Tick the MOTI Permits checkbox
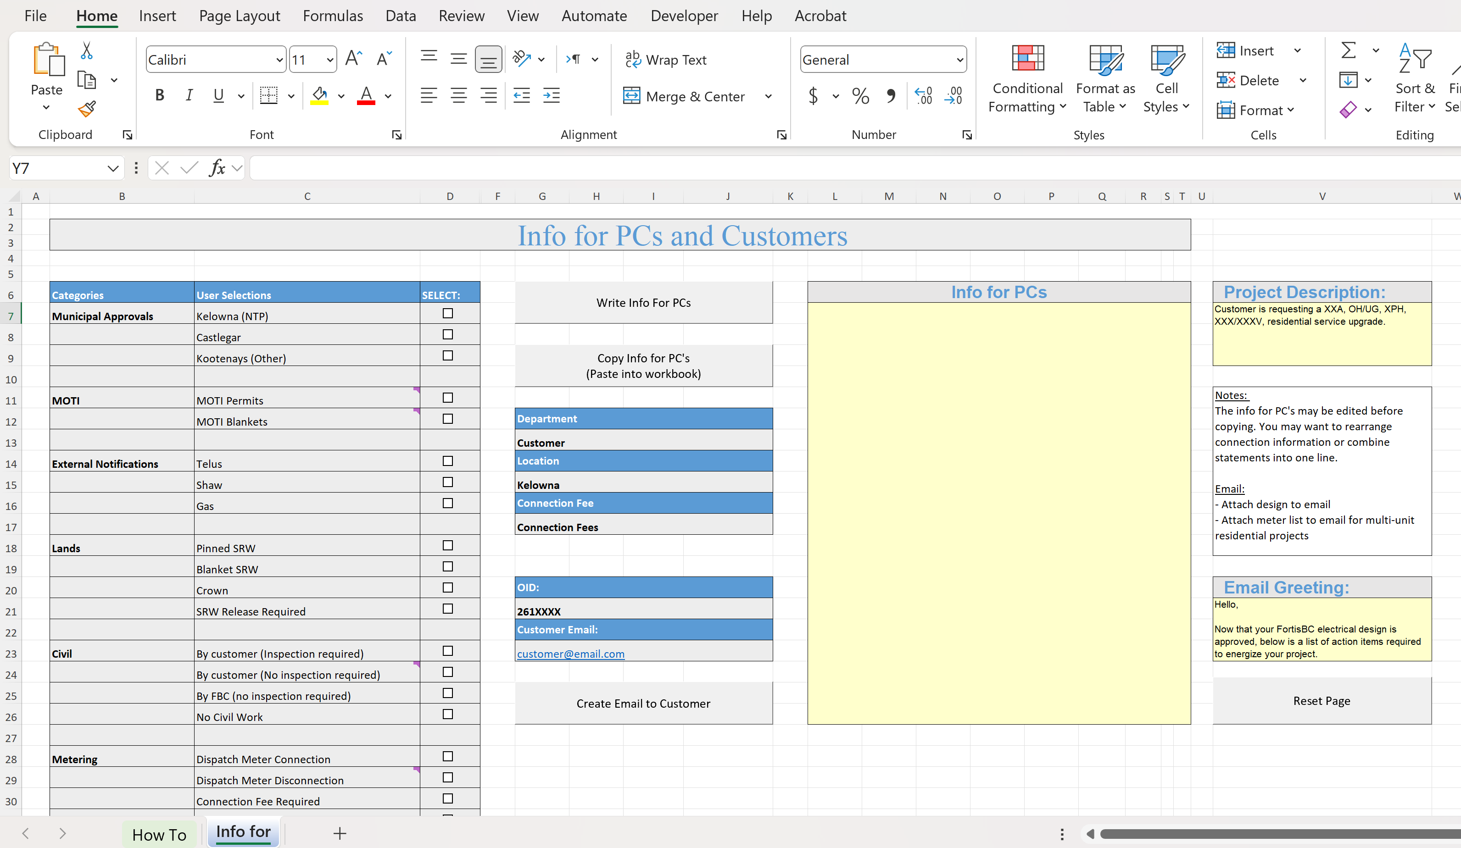Viewport: 1461px width, 848px height. 447,398
